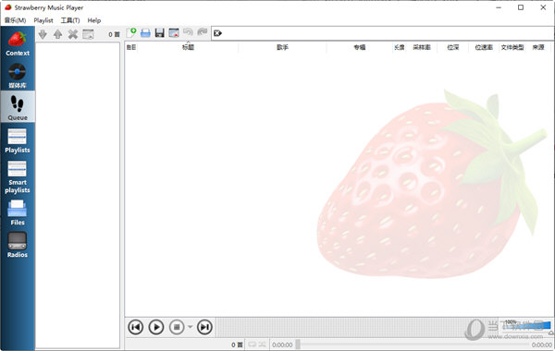
Task: Sort by the 标题 column header
Action: 188,47
